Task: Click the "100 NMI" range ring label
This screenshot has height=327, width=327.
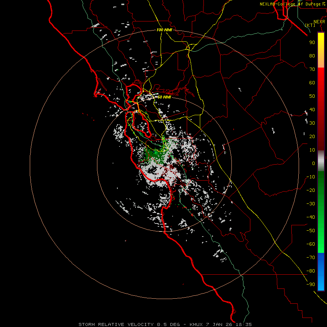Action: [164, 30]
